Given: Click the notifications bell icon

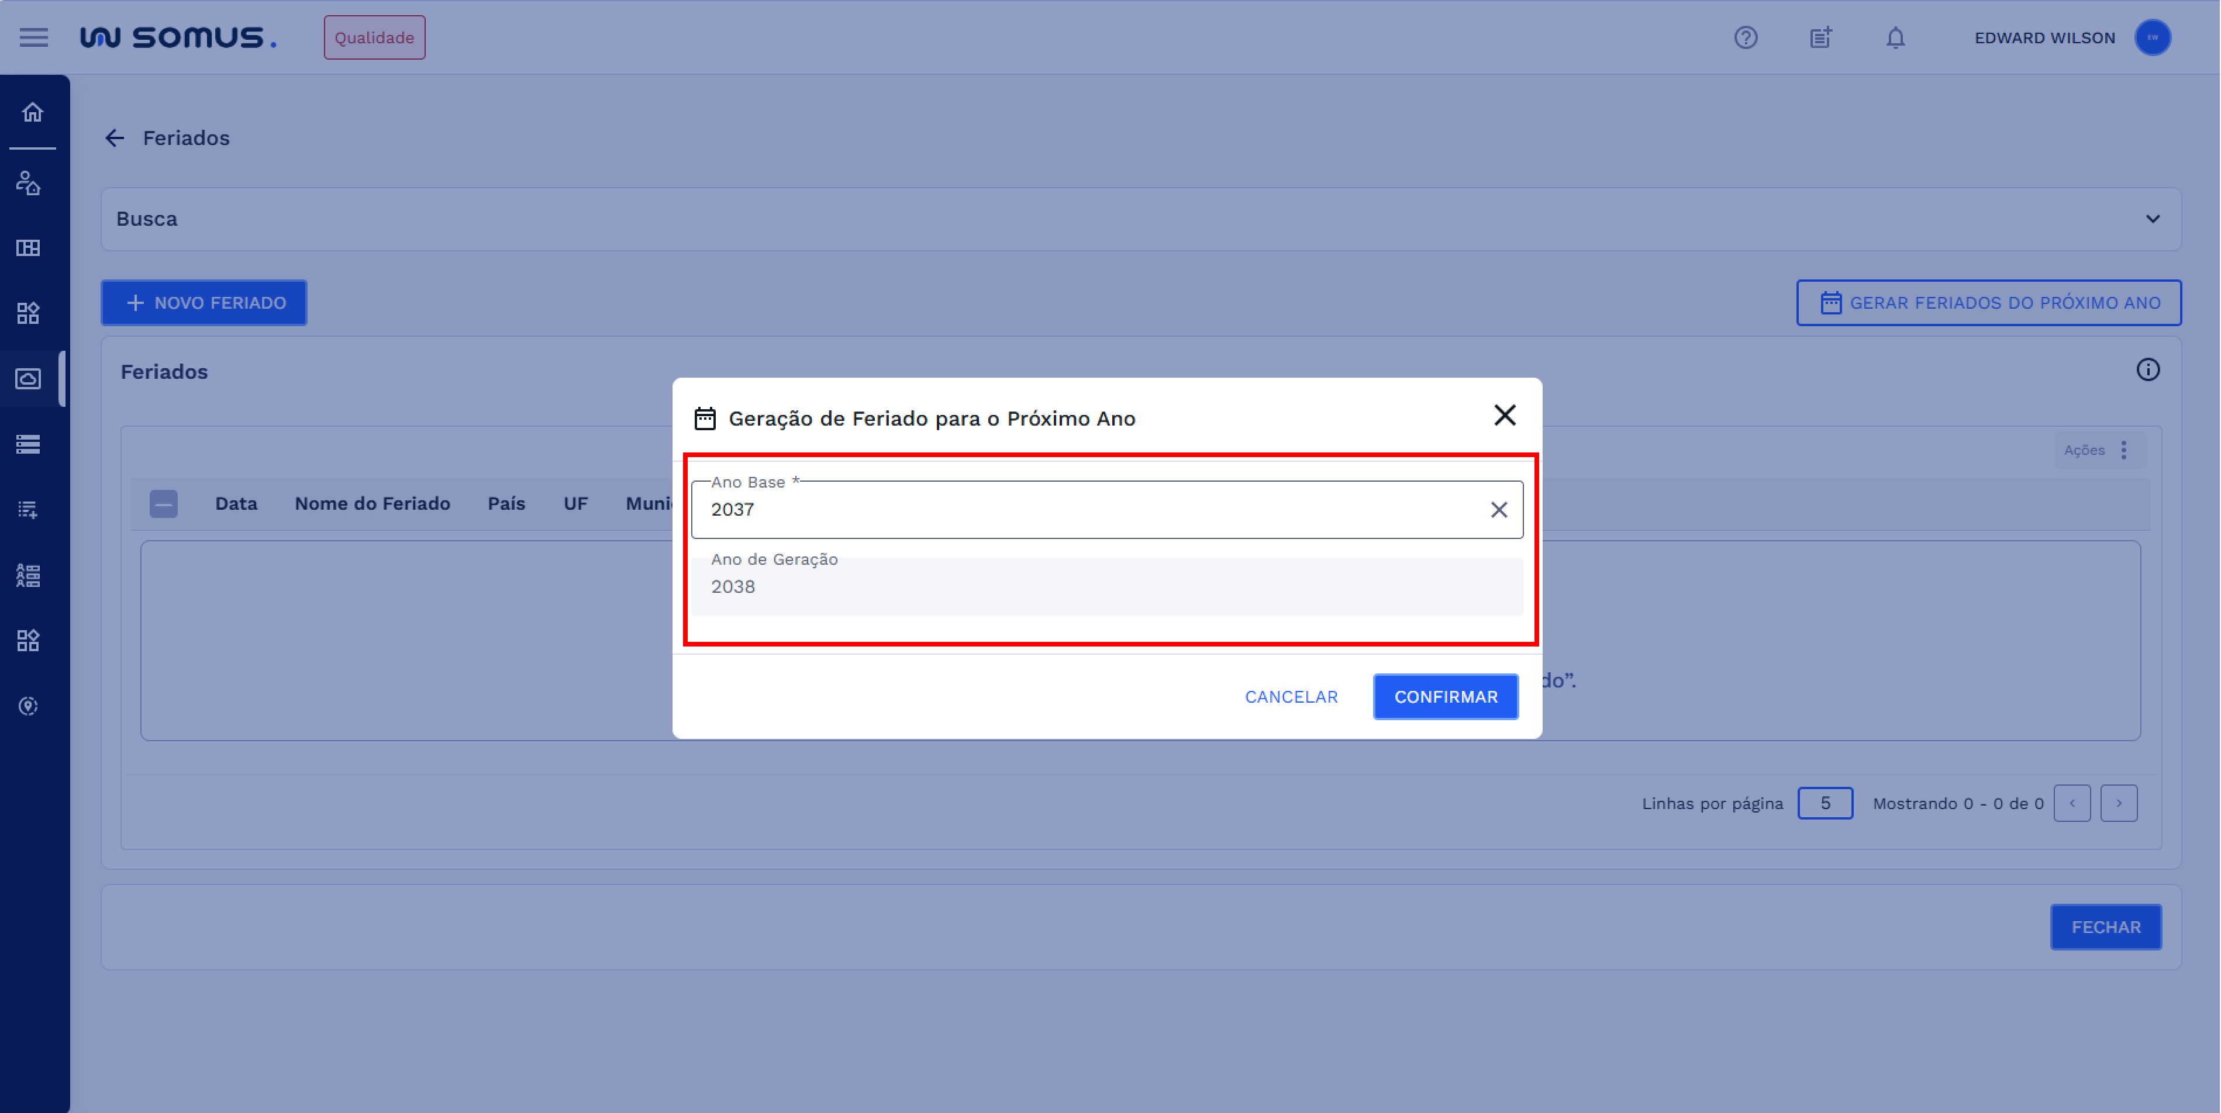Looking at the screenshot, I should coord(1894,37).
